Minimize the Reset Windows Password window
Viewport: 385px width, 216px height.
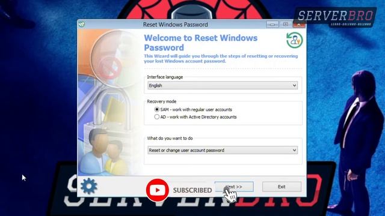[x=273, y=25]
